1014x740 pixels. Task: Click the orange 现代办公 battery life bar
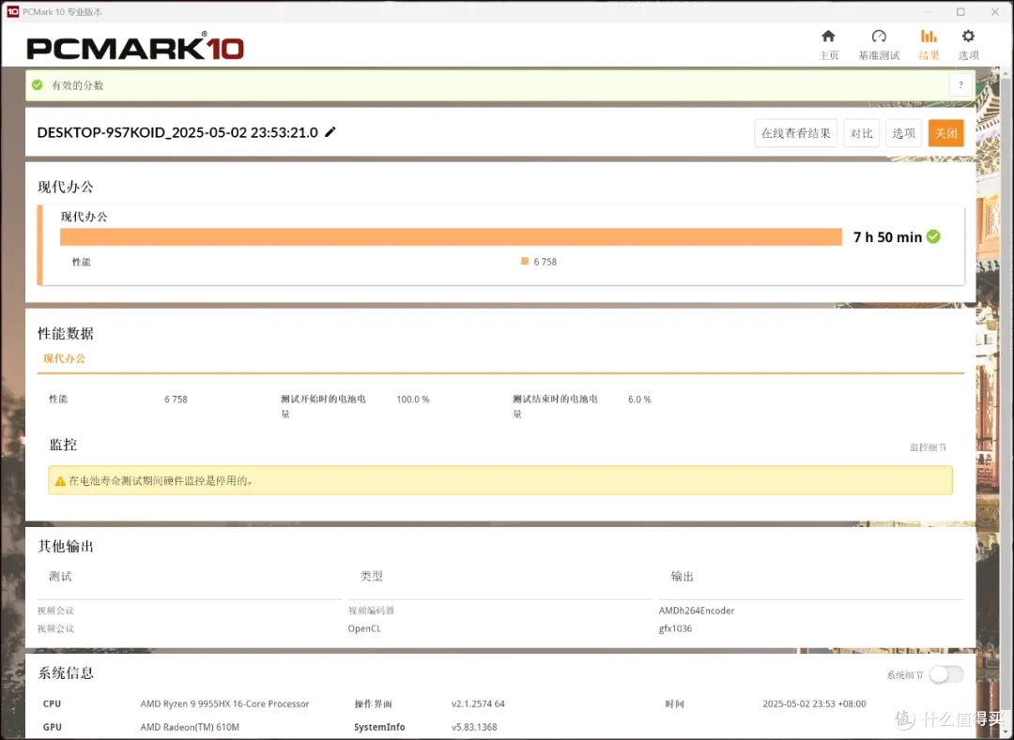451,237
